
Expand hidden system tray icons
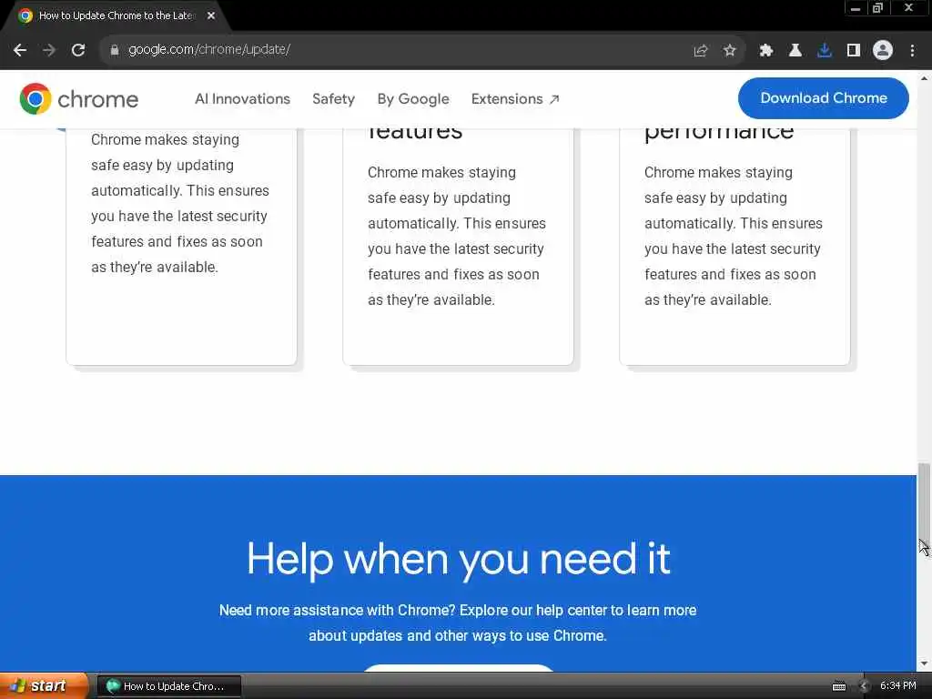click(x=864, y=686)
